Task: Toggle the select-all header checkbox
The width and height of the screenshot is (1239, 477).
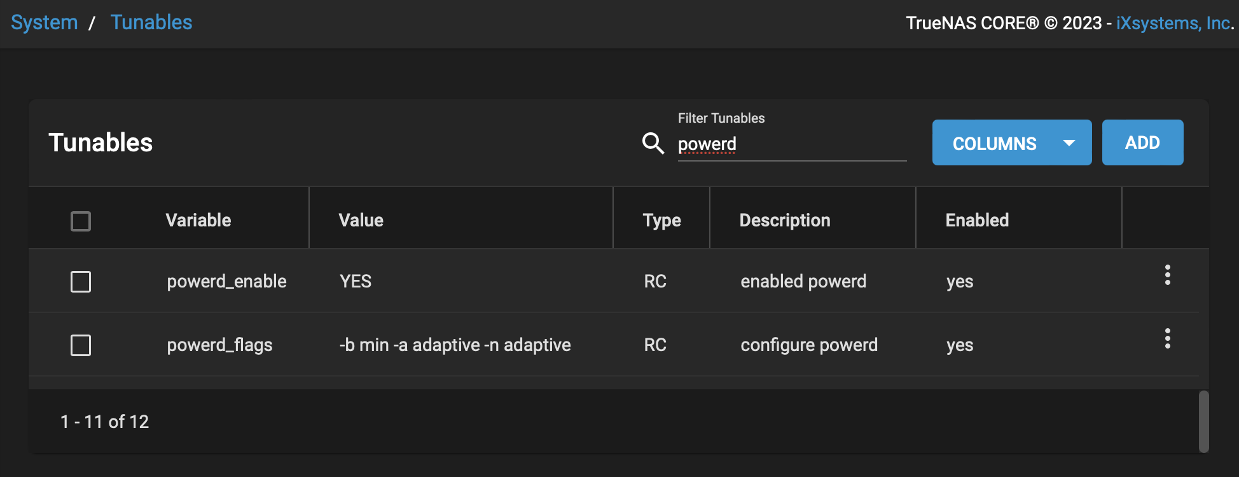Action: coord(81,221)
